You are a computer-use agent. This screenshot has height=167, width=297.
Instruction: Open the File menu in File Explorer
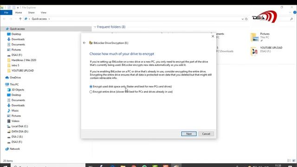coord(6,13)
